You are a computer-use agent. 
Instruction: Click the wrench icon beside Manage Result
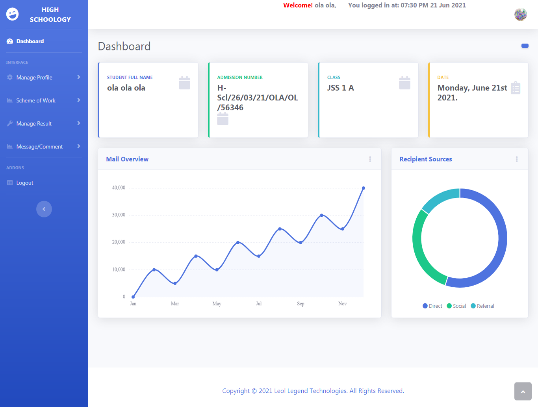(x=10, y=124)
